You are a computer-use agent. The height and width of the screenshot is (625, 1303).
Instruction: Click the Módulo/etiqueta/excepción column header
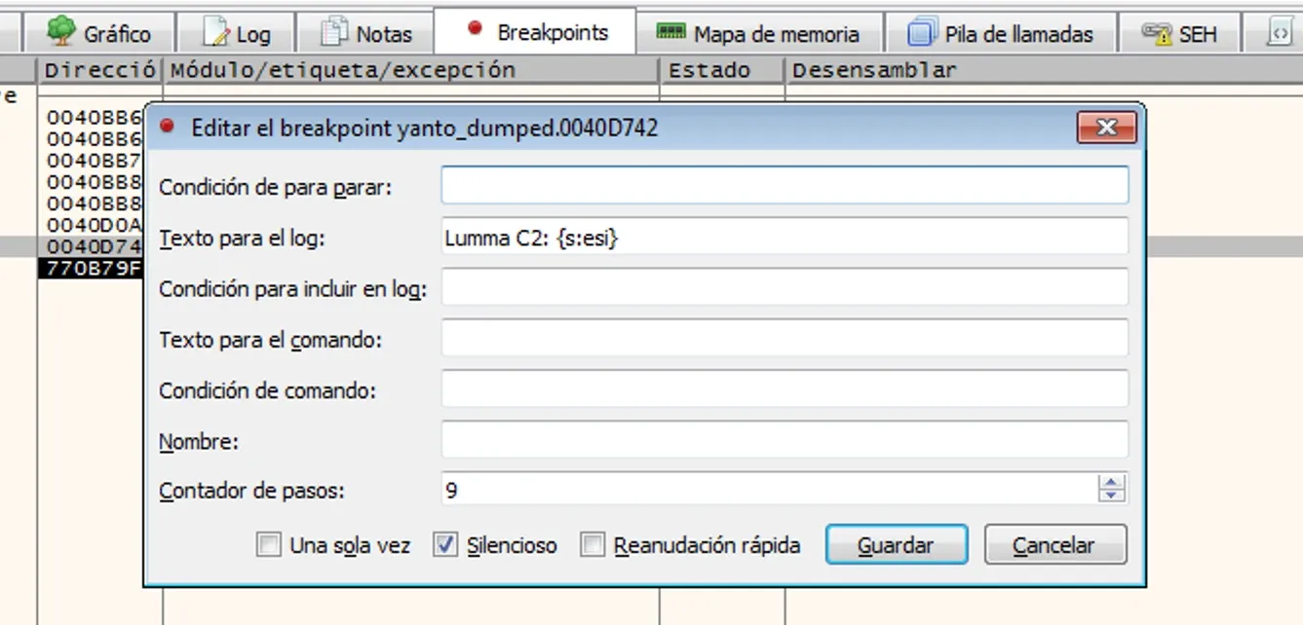411,70
